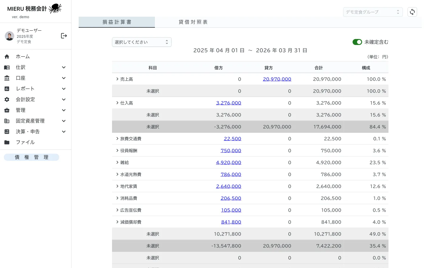Click the 構成 column header
Screen dimensions: 429x268
(x=366, y=68)
